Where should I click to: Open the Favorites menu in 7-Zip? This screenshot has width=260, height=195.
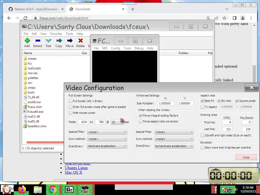56,34
